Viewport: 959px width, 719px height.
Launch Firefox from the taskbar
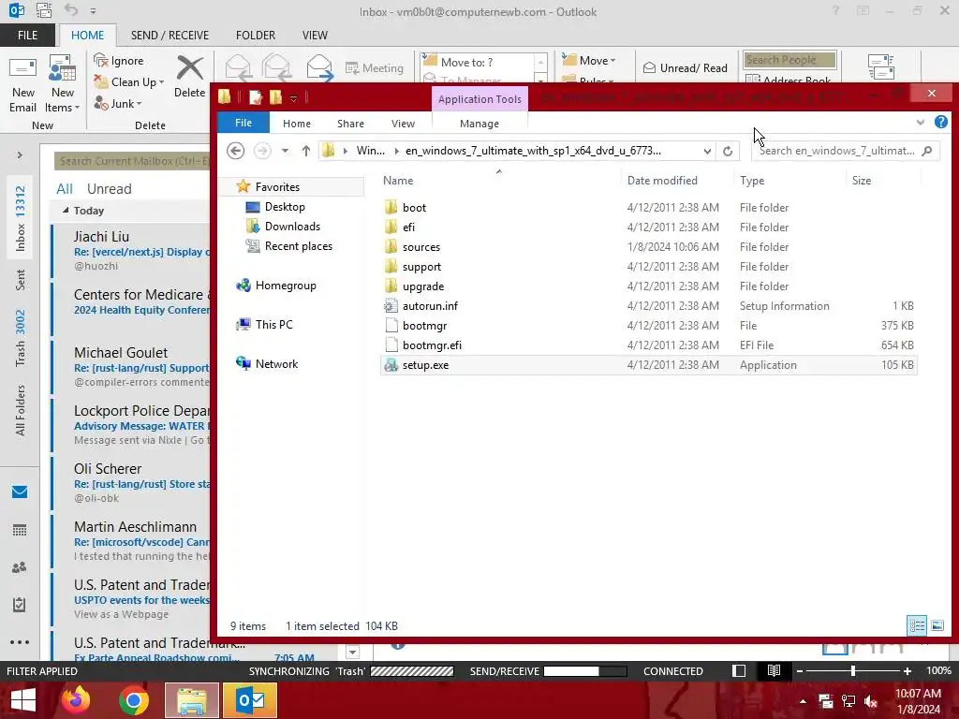pos(76,700)
